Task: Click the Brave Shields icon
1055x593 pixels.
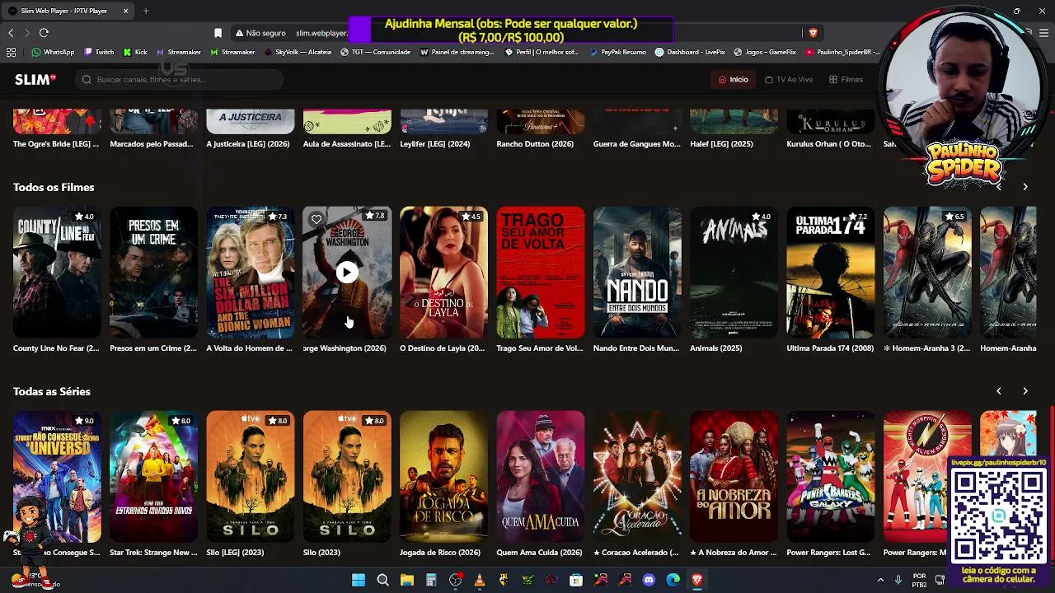Action: [x=813, y=33]
